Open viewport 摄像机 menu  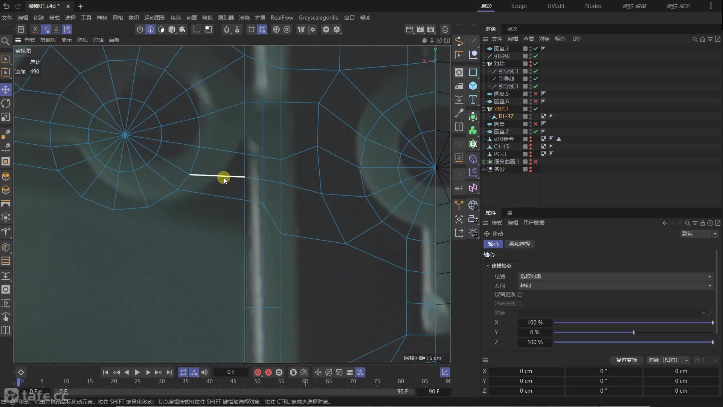pos(48,40)
